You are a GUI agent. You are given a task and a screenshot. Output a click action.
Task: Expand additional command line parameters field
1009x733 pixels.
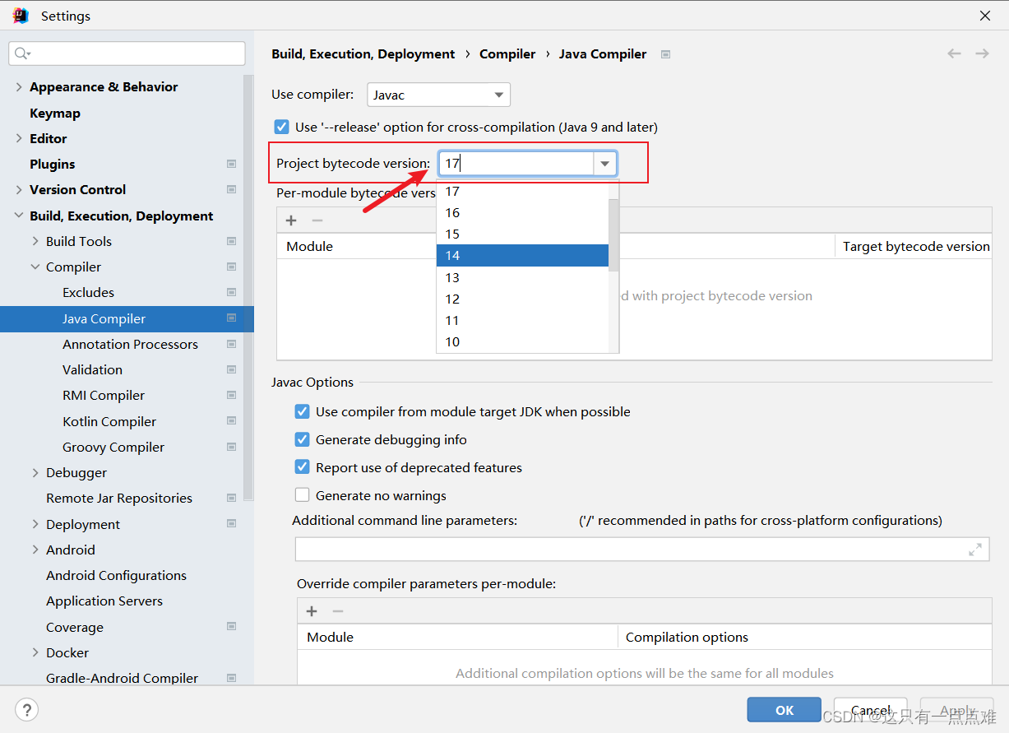[x=975, y=550]
